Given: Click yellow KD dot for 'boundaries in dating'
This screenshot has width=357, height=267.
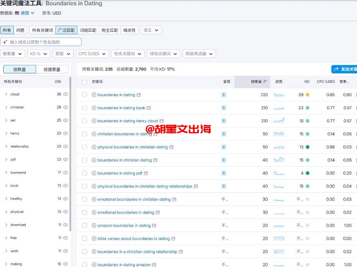Looking at the screenshot, I should [308, 95].
